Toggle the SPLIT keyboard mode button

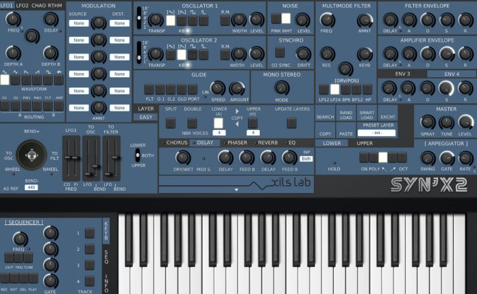(171, 122)
